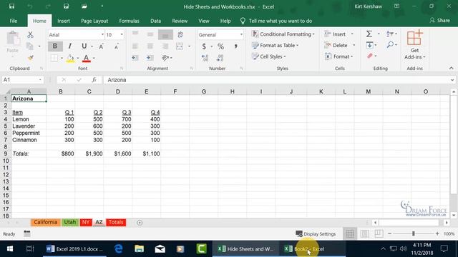Toggle Align Right

click(x=165, y=46)
